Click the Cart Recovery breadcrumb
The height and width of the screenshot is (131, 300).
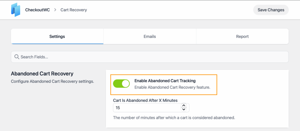point(74,10)
